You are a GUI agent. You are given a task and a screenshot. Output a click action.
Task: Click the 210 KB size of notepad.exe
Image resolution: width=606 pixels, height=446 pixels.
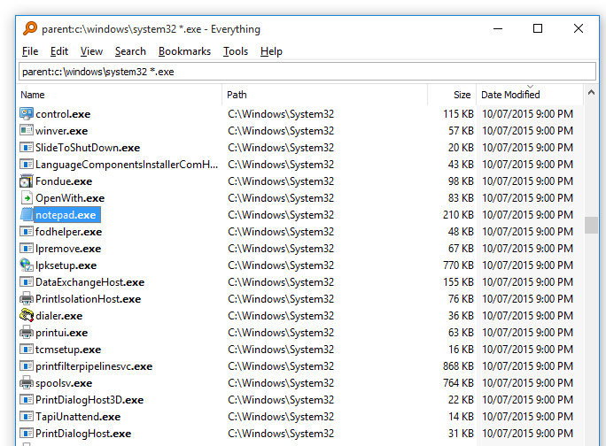tap(458, 215)
